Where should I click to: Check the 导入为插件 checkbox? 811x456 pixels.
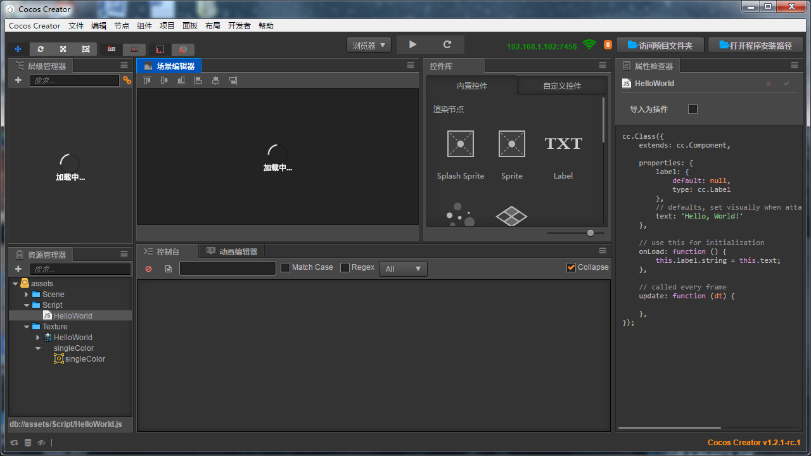pyautogui.click(x=693, y=109)
